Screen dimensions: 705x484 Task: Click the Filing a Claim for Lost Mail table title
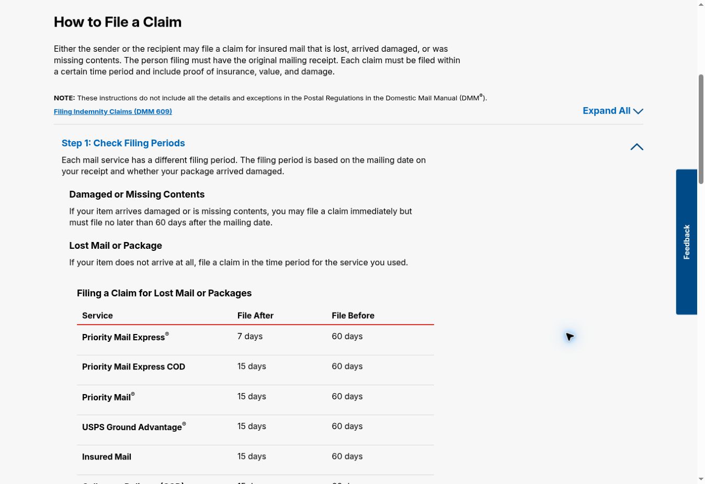click(164, 293)
